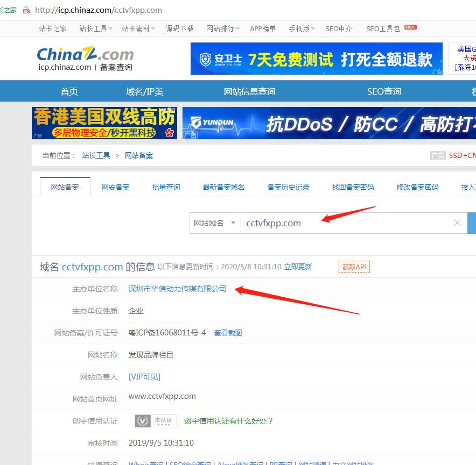Expand the 网站排行 top menu
476x465 pixels.
(223, 28)
